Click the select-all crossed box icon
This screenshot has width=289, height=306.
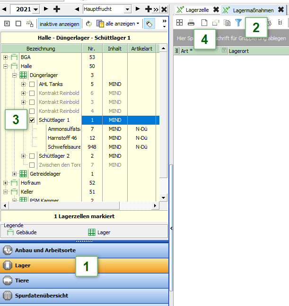point(7,24)
